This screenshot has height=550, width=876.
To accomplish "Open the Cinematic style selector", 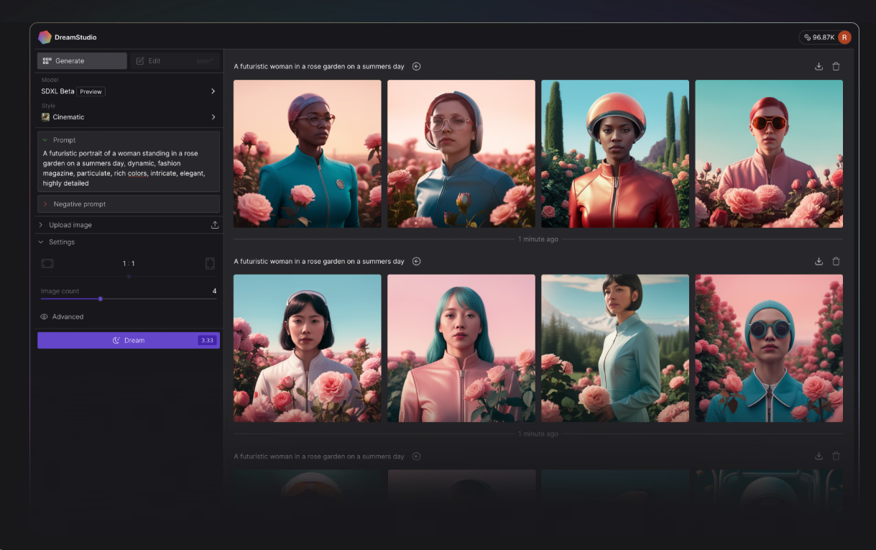I will [x=129, y=116].
